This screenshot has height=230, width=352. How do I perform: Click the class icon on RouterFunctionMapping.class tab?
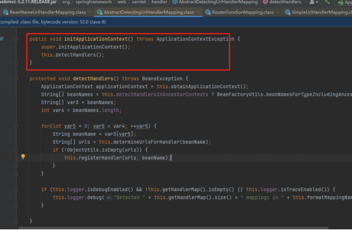(x=208, y=12)
